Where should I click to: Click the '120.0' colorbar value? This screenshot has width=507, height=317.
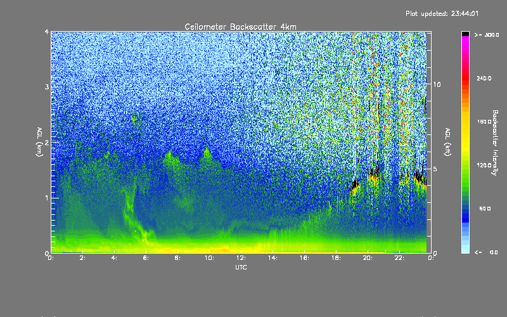(x=484, y=165)
